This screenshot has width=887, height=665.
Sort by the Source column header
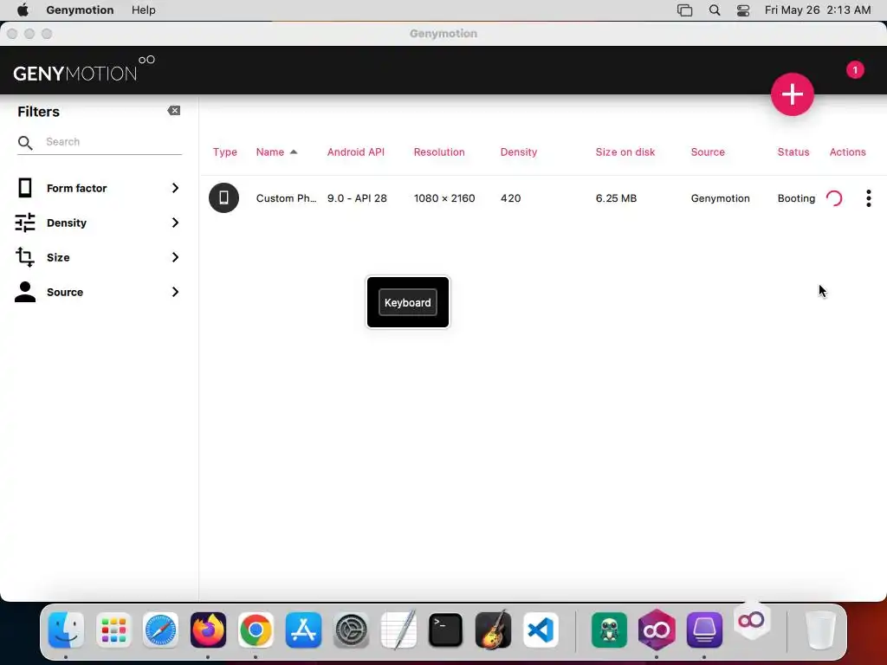tap(708, 152)
